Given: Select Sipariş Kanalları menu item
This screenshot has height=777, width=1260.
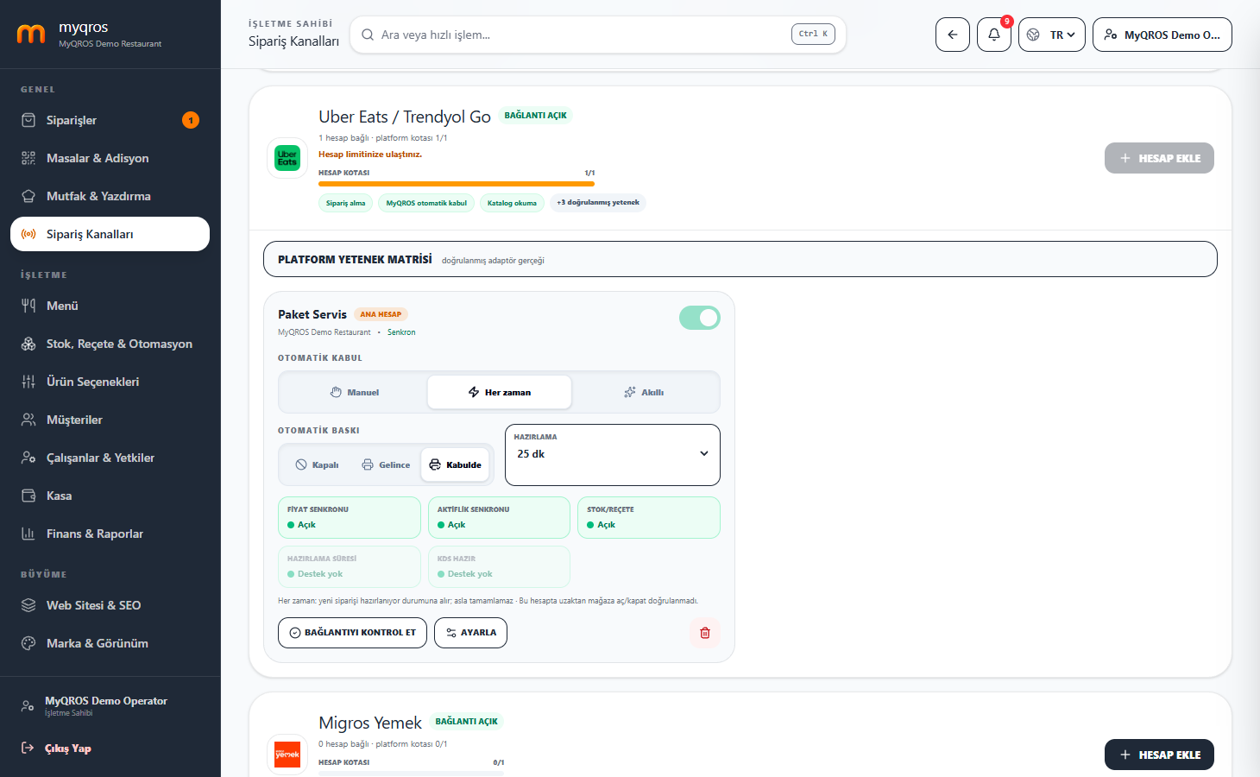Looking at the screenshot, I should pos(110,234).
